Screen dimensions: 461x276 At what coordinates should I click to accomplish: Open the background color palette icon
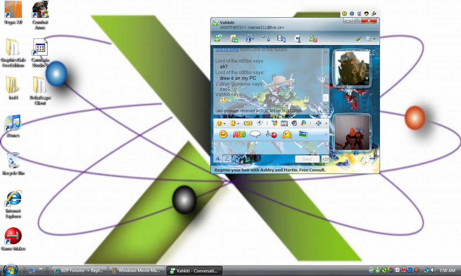284,123
